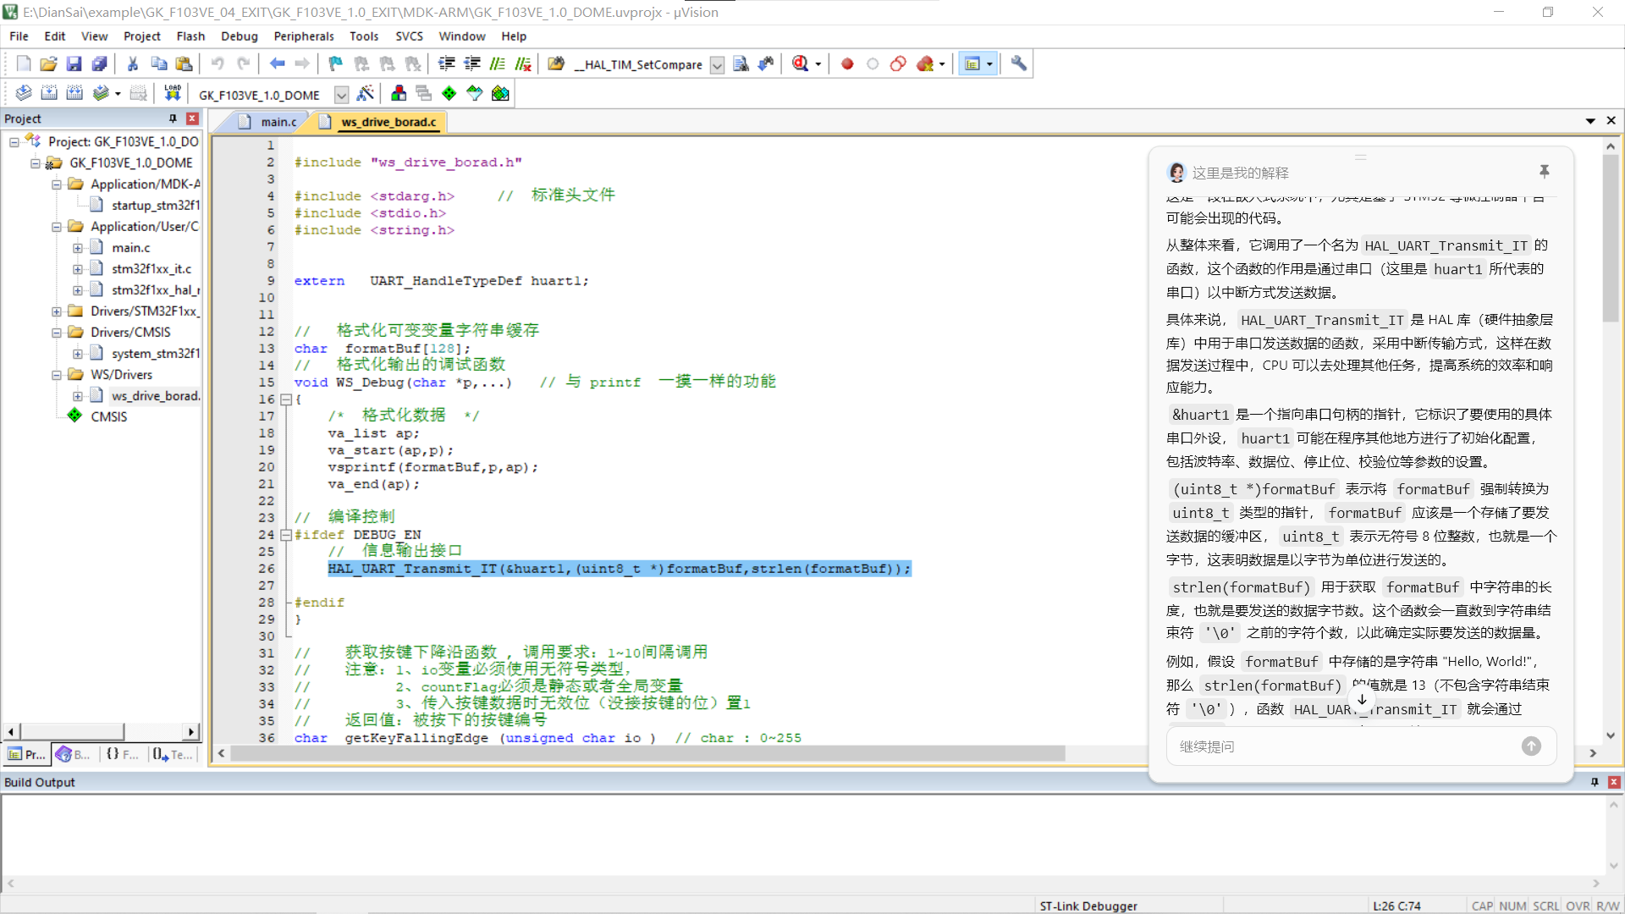
Task: Open Configuration wrench icon
Action: click(x=1019, y=64)
